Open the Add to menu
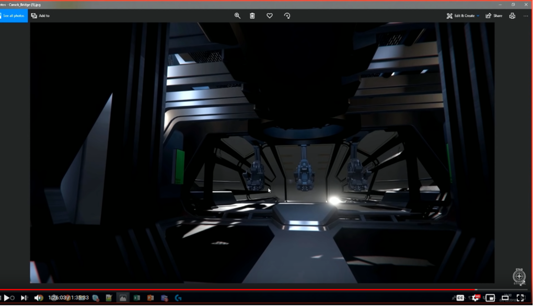 click(40, 16)
